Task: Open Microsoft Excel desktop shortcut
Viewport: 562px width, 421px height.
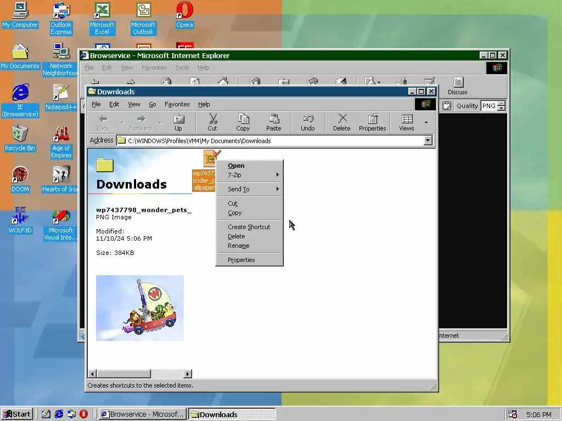Action: click(102, 19)
